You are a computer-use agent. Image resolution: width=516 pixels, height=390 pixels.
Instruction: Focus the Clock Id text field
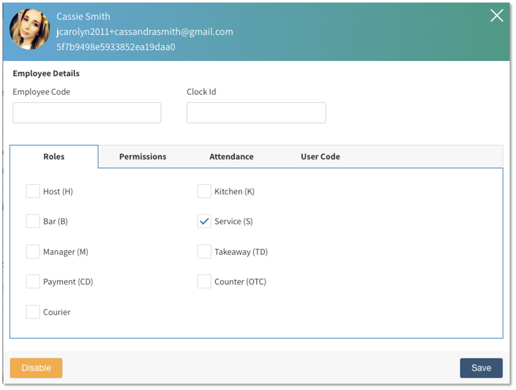256,113
